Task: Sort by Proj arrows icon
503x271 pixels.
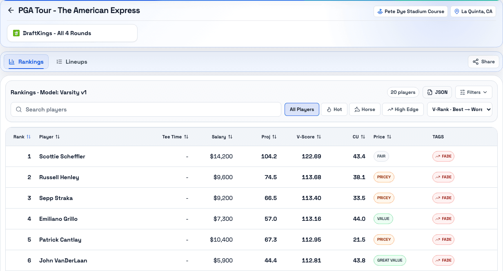Action: point(274,137)
